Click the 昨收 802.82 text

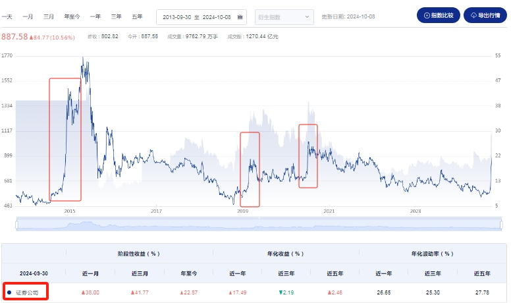[x=103, y=36]
